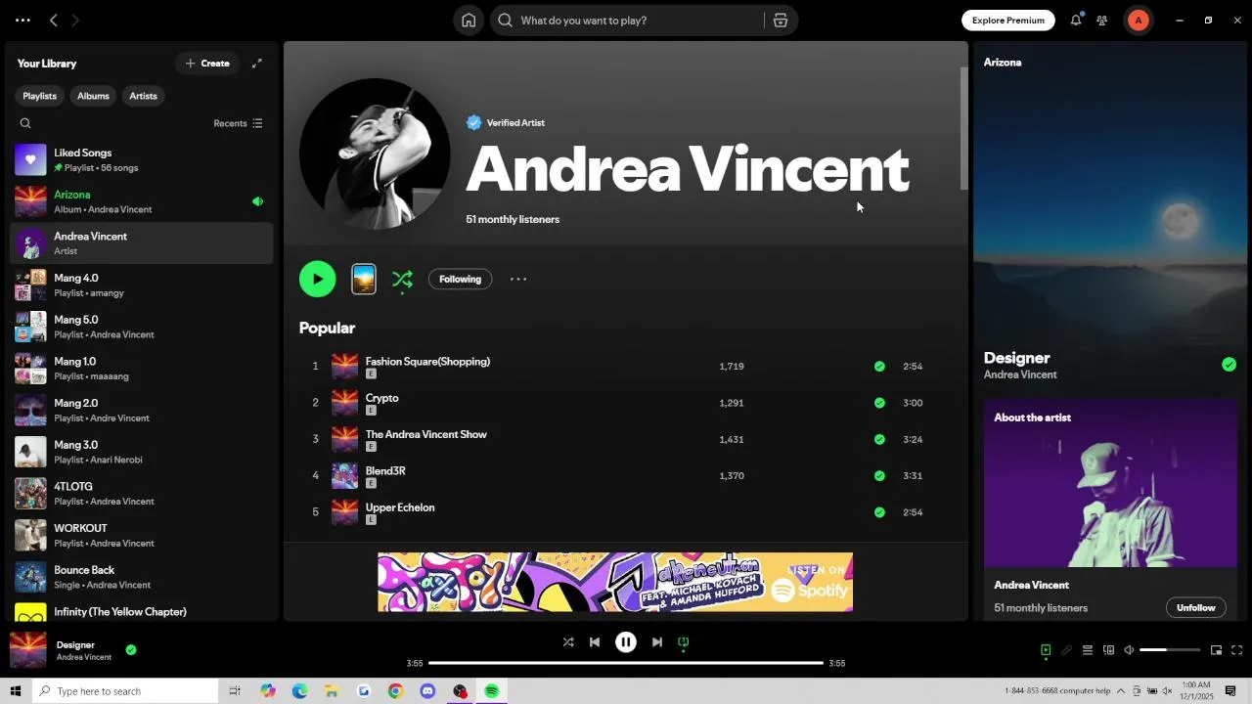Filter library by Artists
This screenshot has width=1252, height=704.
click(x=143, y=96)
